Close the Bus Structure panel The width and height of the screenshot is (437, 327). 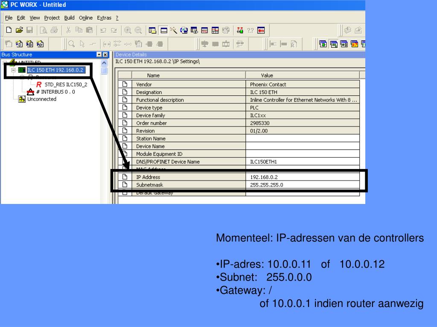[105, 54]
